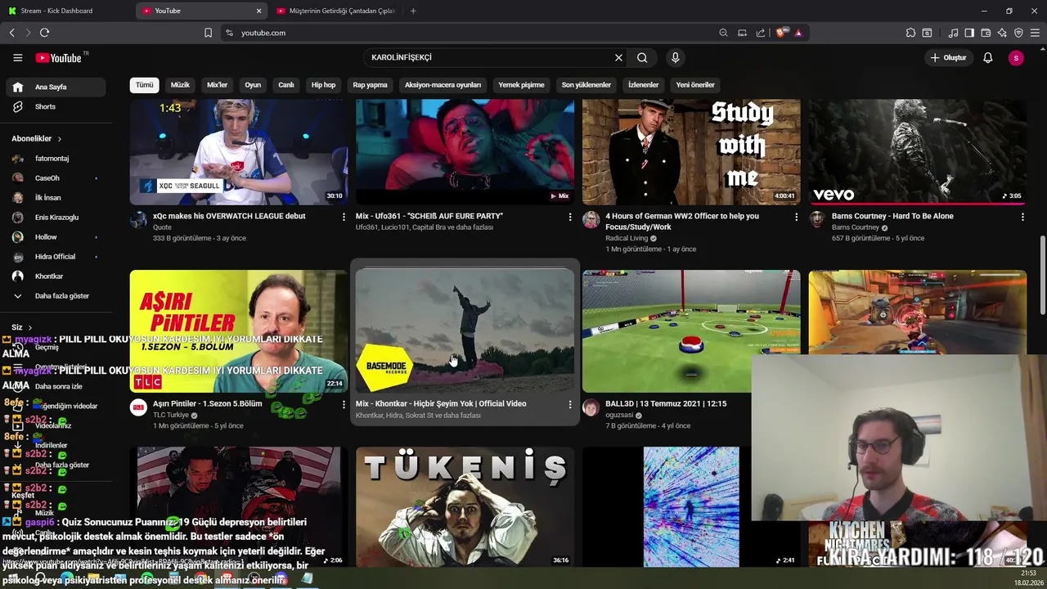Select the İzlenenler chip
Image resolution: width=1047 pixels, height=589 pixels.
(643, 85)
